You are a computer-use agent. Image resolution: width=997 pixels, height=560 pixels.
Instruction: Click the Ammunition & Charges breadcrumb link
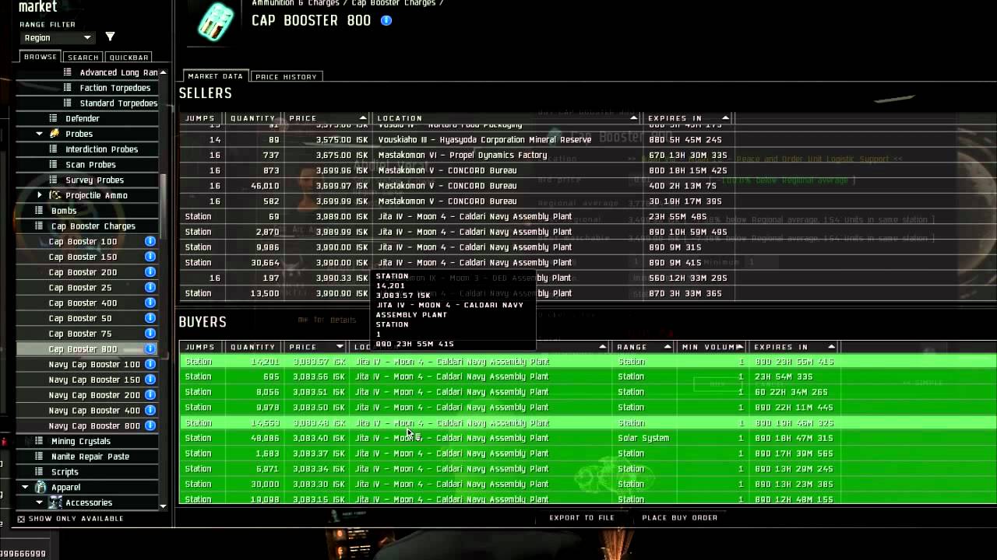298,3
